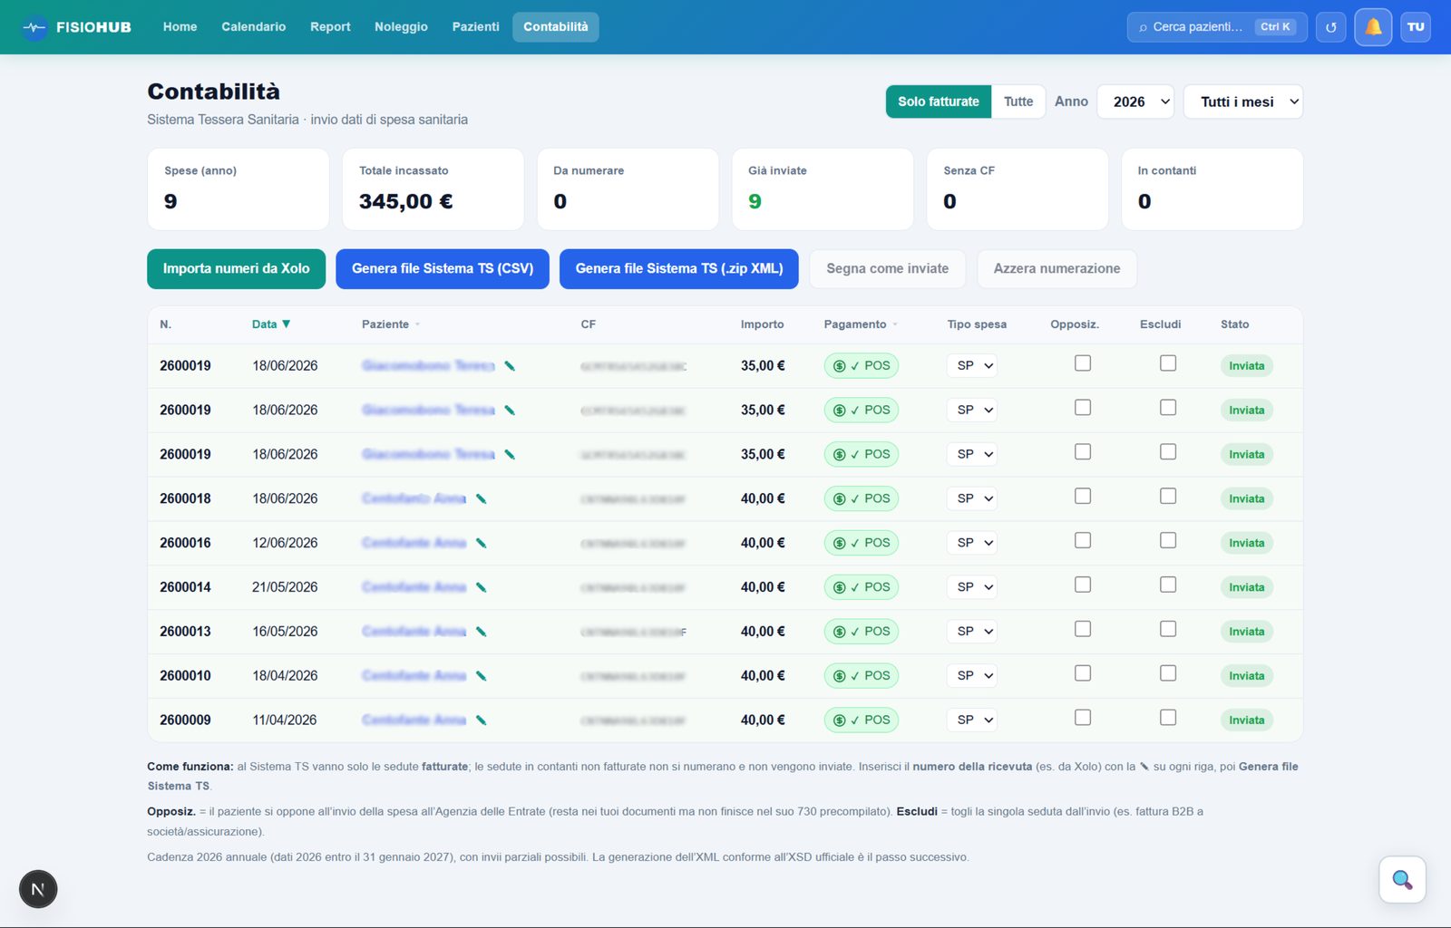The height and width of the screenshot is (928, 1451).
Task: Click the floating magnifier search button
Action: 1402,879
